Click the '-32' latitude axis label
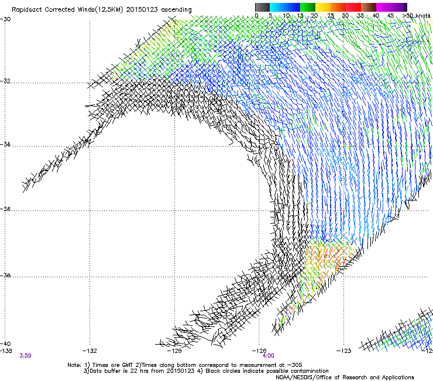The image size is (433, 381). (5, 81)
